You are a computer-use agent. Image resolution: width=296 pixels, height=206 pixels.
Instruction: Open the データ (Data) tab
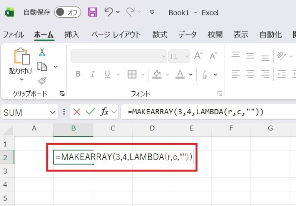[187, 35]
